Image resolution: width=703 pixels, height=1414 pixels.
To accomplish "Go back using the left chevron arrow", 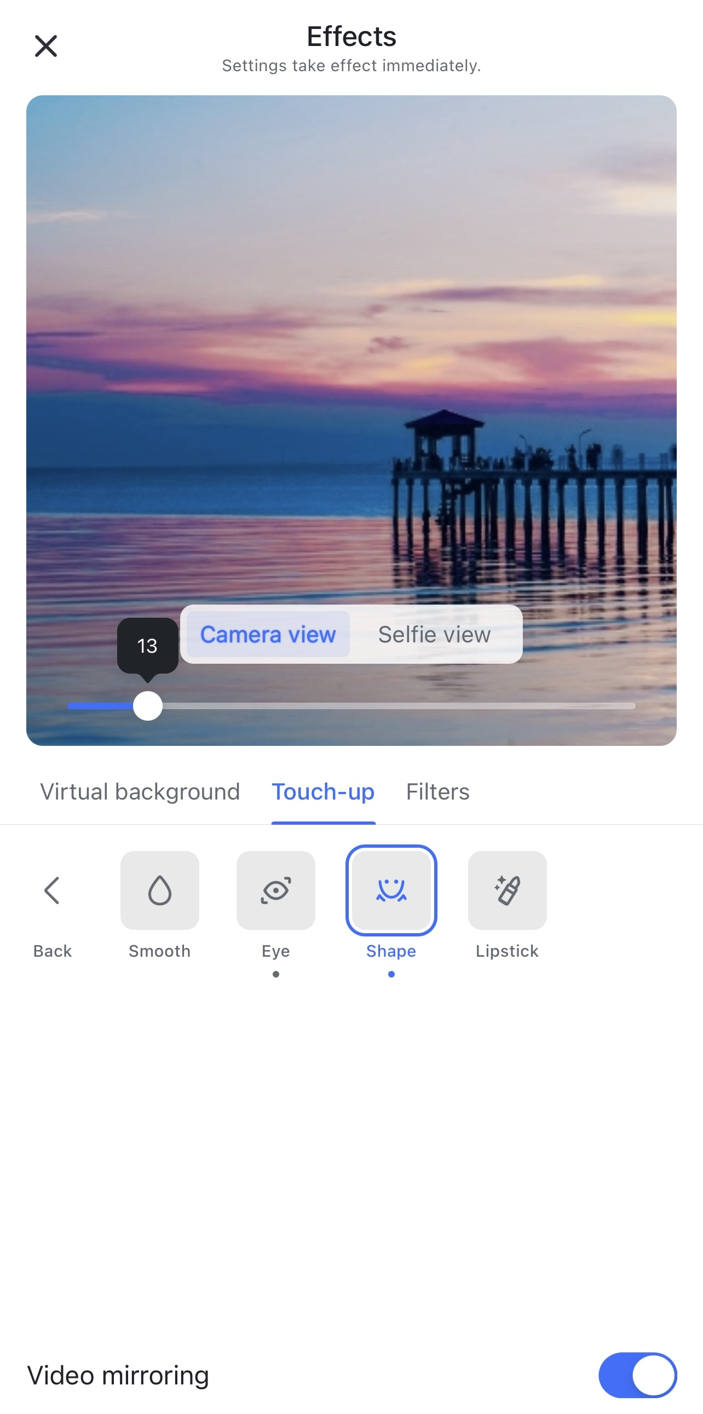I will 52,890.
